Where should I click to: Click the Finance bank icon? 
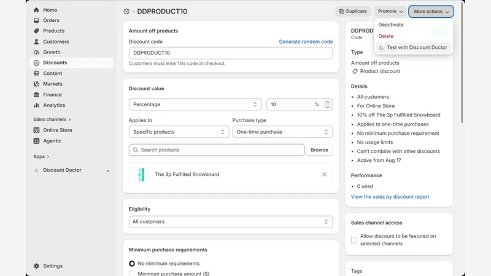pyautogui.click(x=36, y=94)
